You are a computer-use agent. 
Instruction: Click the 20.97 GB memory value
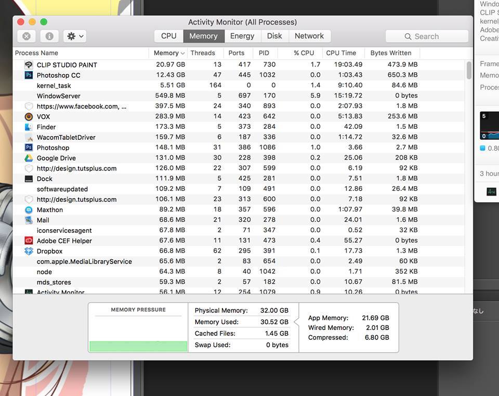pyautogui.click(x=170, y=64)
